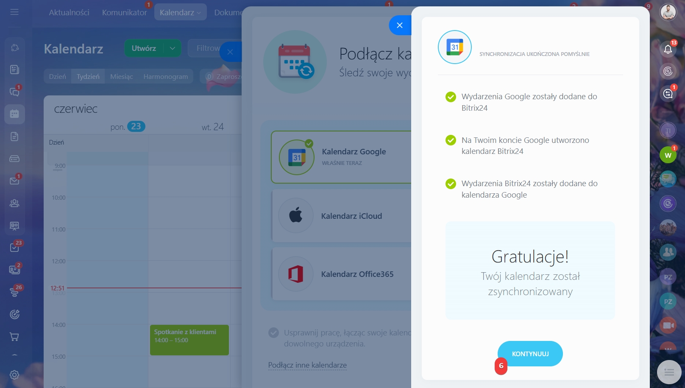Open the news feed icon in sidebar
685x388 pixels.
tap(14, 70)
